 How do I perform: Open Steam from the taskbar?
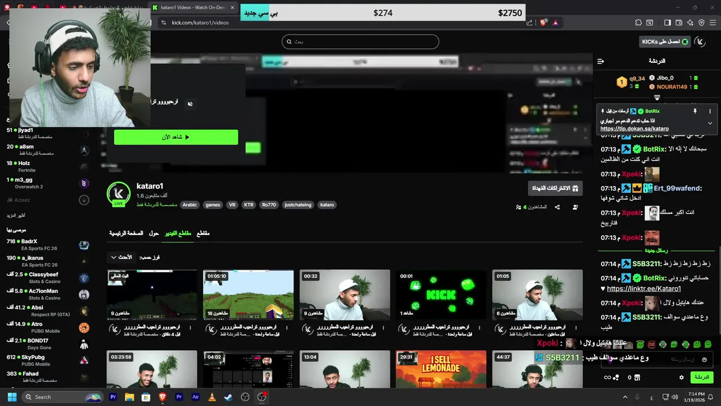(x=228, y=397)
